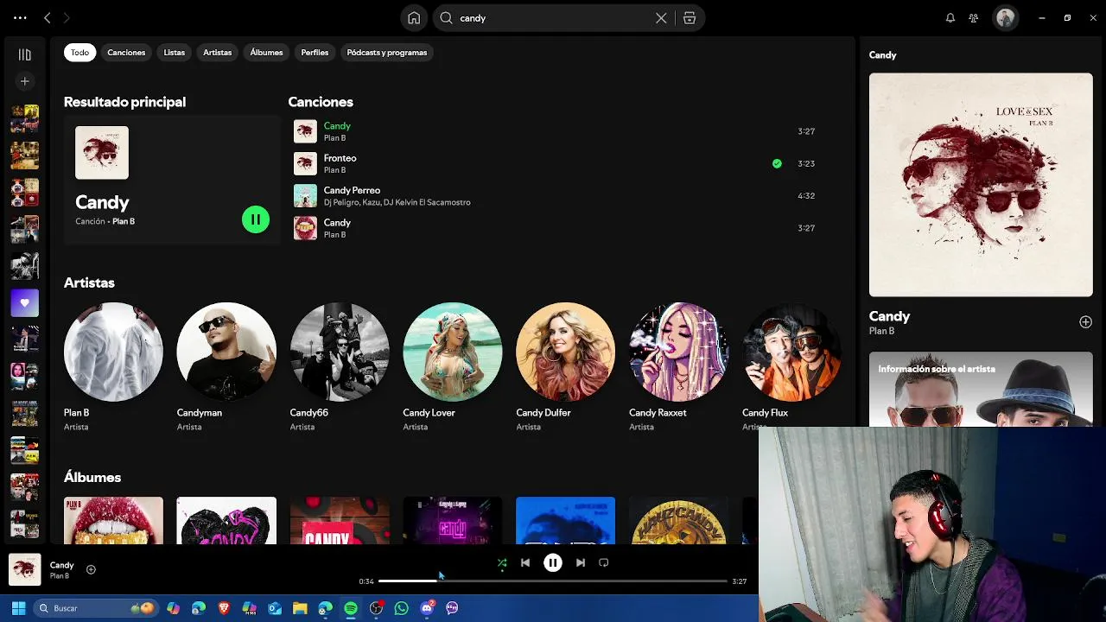Pause playback in the bottom player bar

pyautogui.click(x=553, y=563)
